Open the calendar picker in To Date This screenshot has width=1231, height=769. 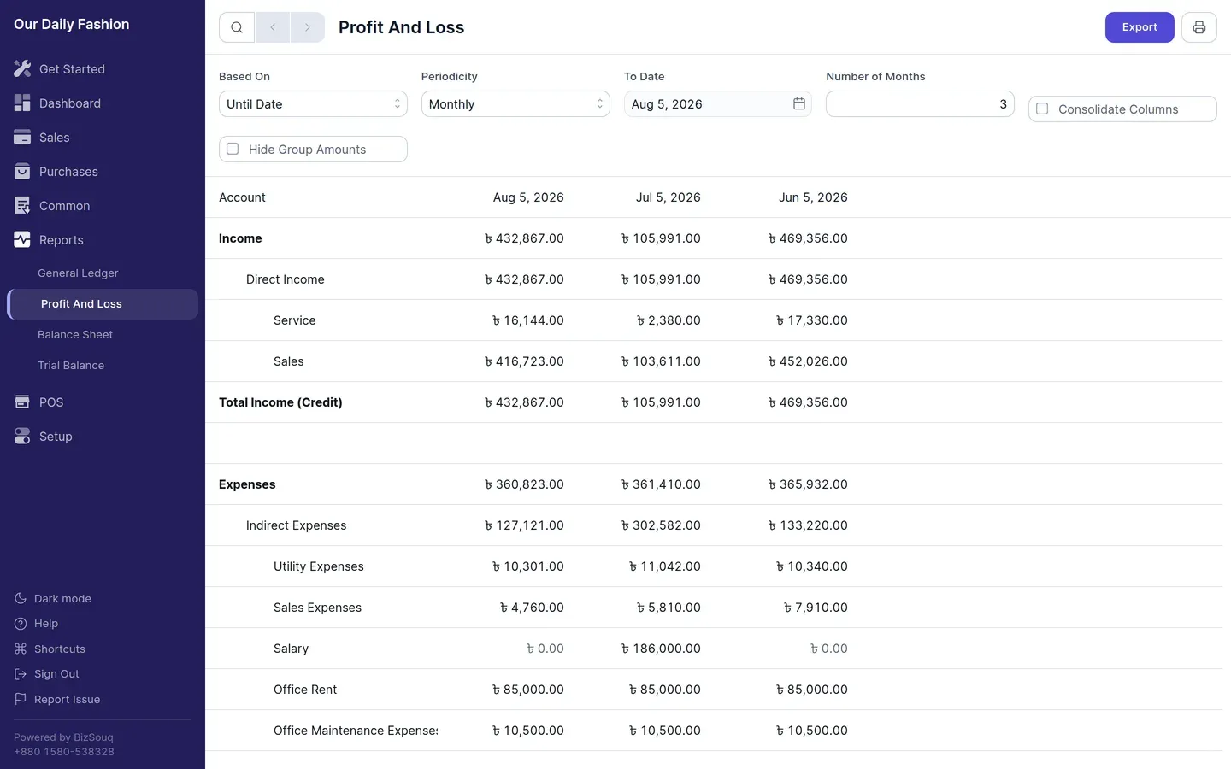point(799,103)
